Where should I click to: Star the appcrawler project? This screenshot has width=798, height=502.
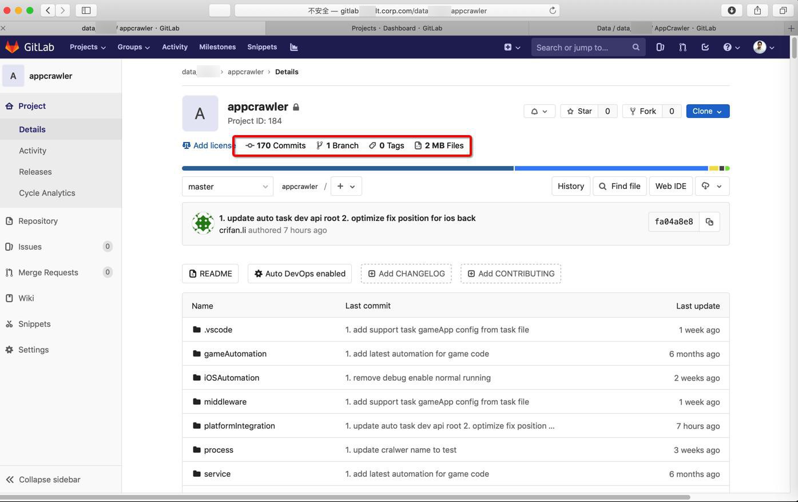[x=579, y=111]
